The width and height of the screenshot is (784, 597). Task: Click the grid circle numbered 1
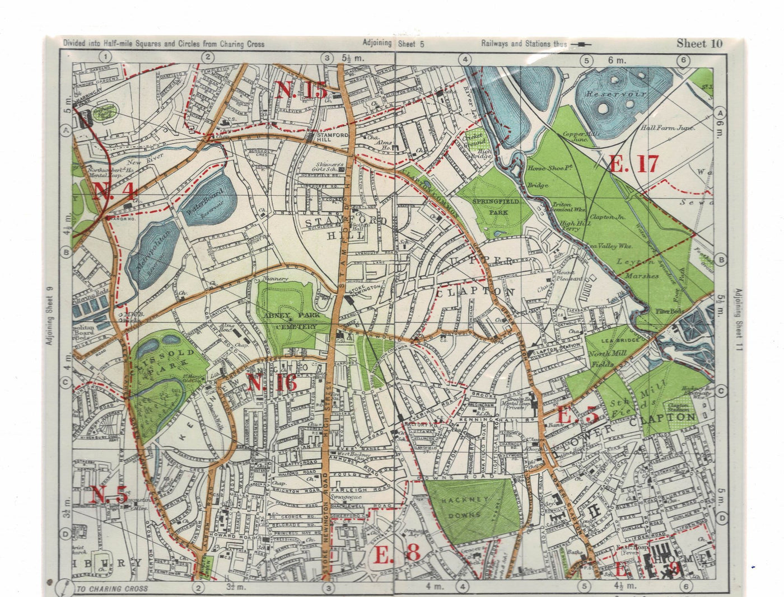pos(105,57)
